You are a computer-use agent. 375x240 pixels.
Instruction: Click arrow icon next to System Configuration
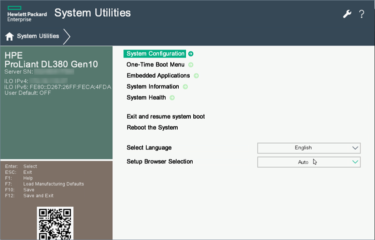191,53
